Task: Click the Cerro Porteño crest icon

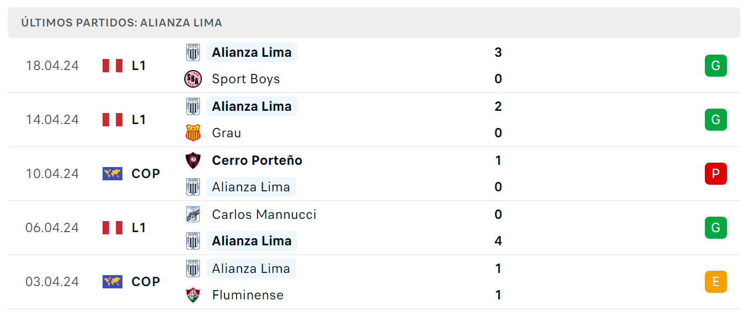Action: (193, 160)
